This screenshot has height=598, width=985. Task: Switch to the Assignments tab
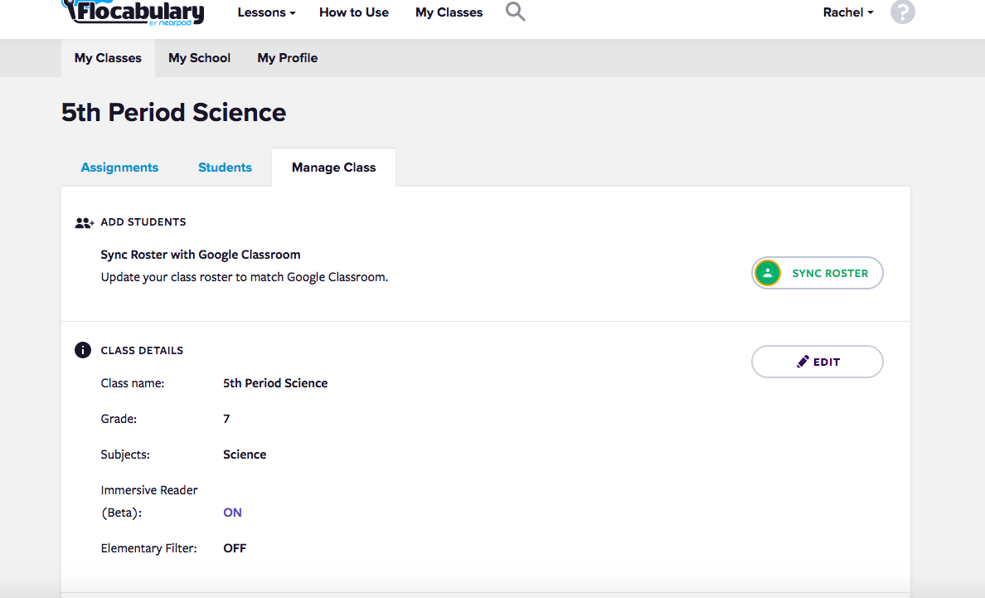click(x=119, y=168)
